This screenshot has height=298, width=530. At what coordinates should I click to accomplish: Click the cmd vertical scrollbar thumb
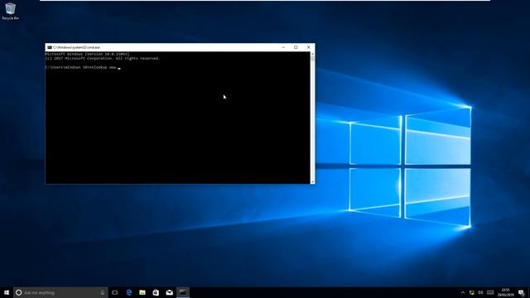312,59
